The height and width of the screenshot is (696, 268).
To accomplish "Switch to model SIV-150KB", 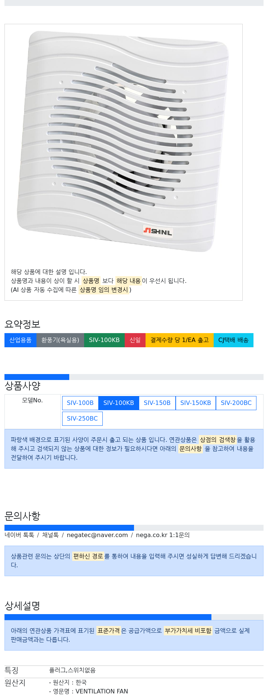I will pos(196,403).
